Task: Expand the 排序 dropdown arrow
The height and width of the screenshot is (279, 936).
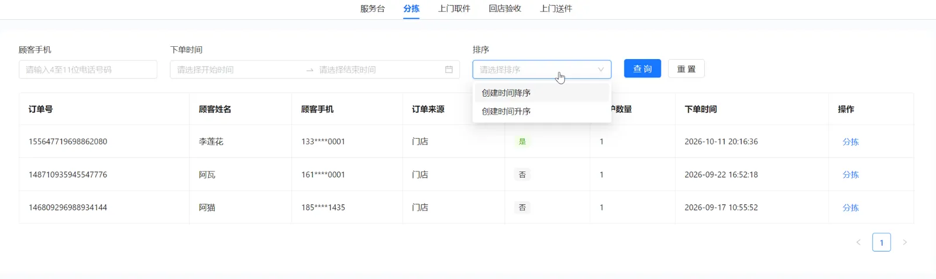Action: (601, 70)
